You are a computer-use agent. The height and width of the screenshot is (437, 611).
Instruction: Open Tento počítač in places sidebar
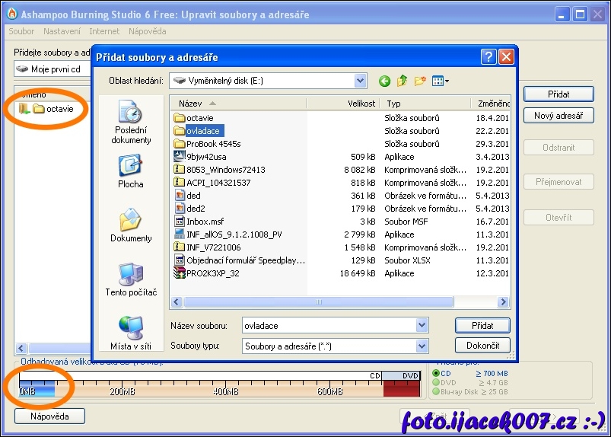tap(131, 279)
